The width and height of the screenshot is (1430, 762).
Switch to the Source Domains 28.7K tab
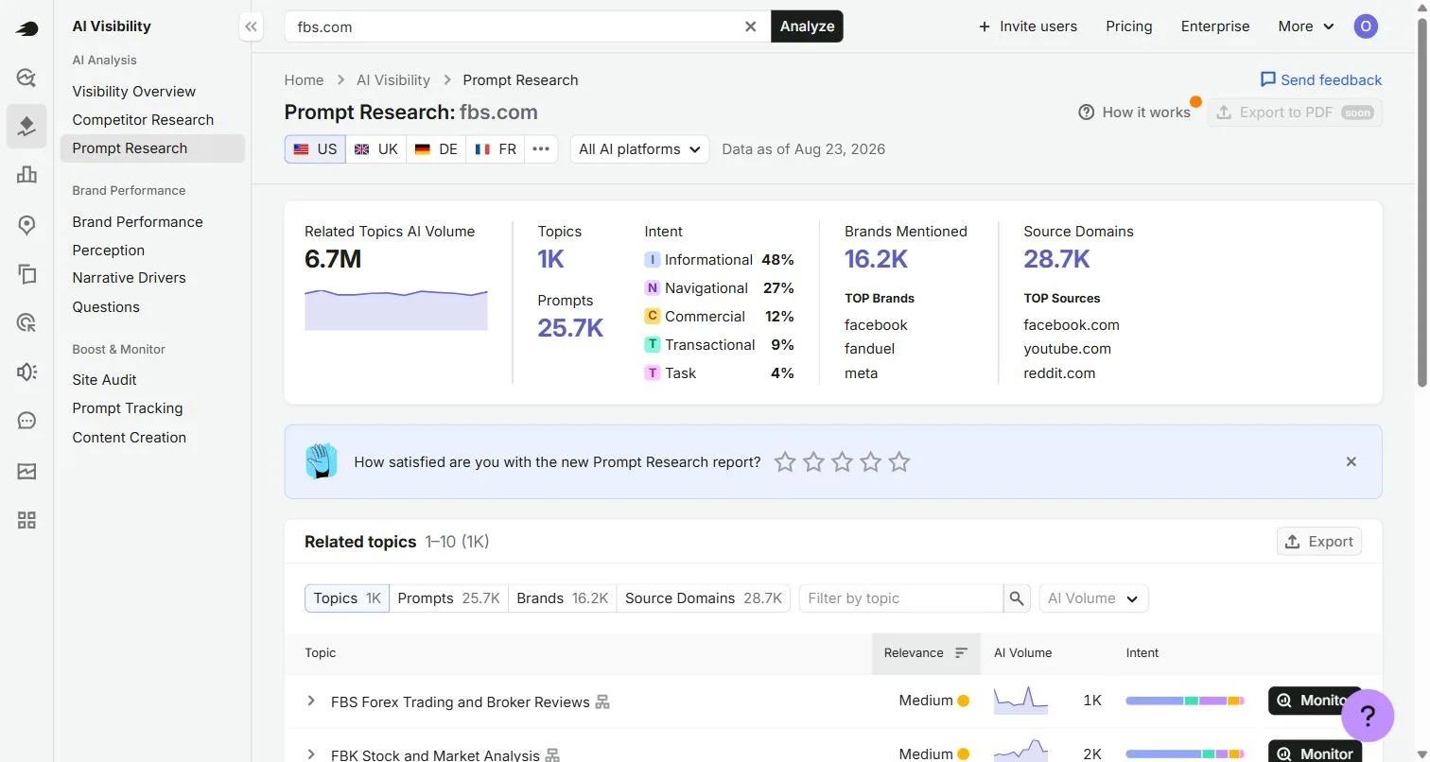point(704,598)
